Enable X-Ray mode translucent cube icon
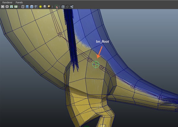Screen dimensions: 178x127 [x=63, y=7]
